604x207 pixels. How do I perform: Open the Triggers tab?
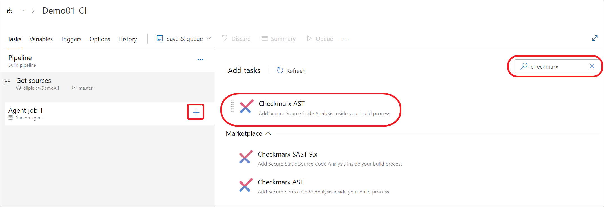pos(71,39)
